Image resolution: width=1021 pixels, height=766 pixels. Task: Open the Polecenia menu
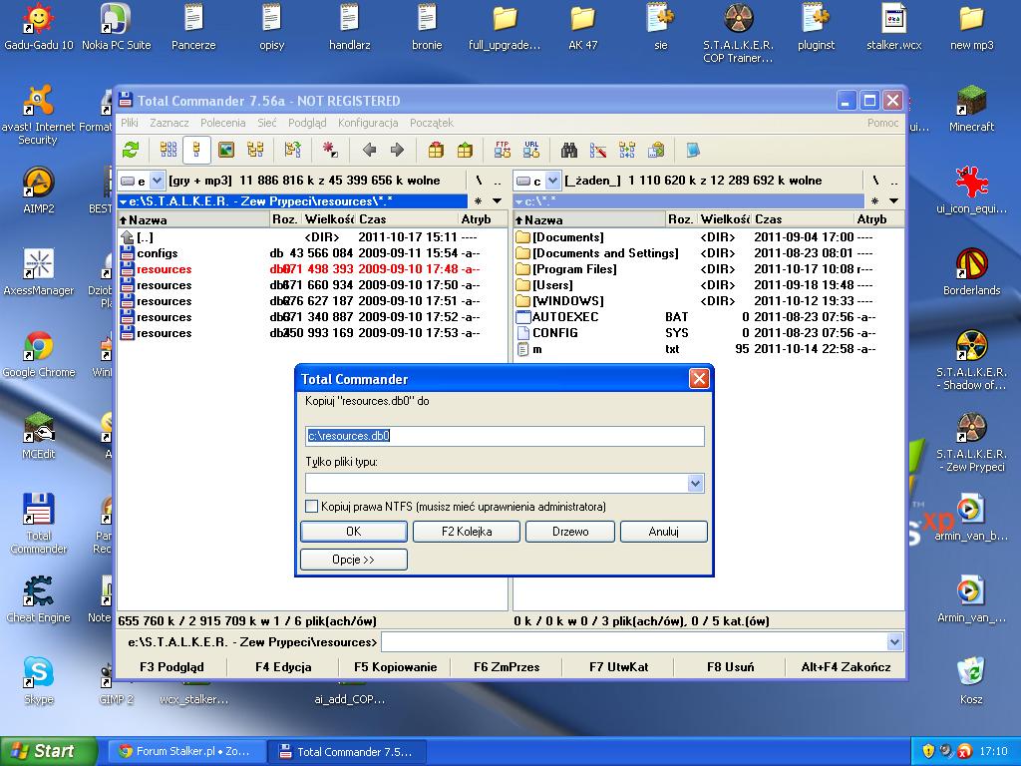click(x=222, y=123)
